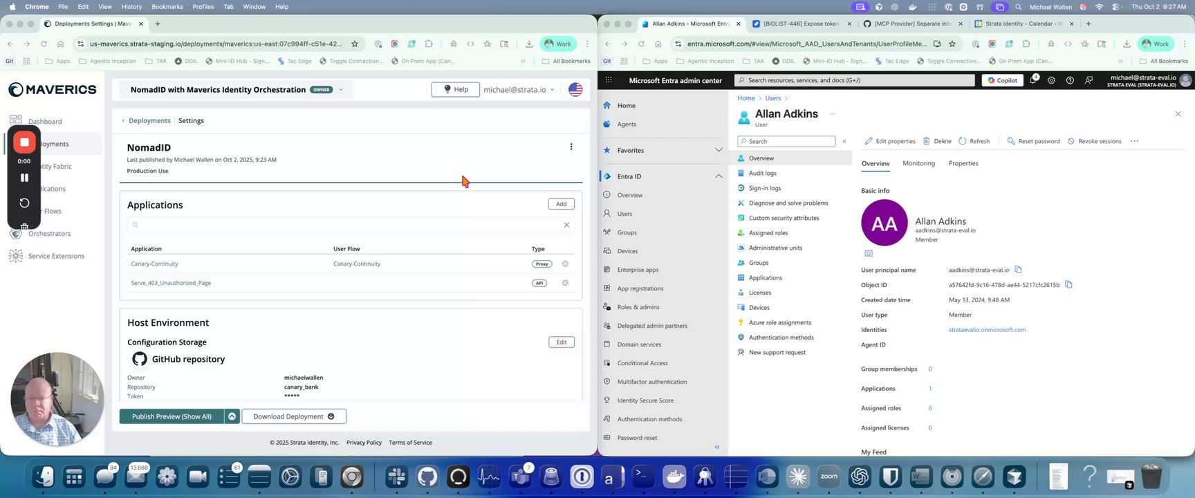Click the Add button in Applications

pyautogui.click(x=562, y=204)
